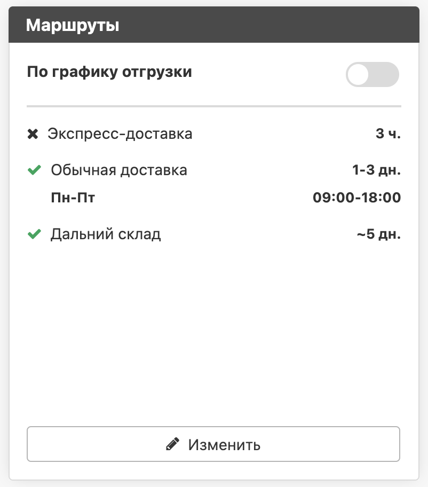Click the dark header bar right of Маршруты
The image size is (428, 487).
click(x=267, y=25)
